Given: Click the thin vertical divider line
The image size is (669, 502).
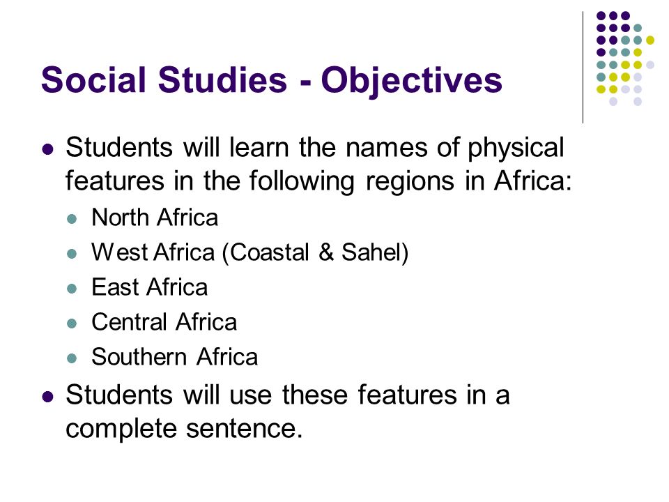Looking at the screenshot, I should [x=583, y=68].
